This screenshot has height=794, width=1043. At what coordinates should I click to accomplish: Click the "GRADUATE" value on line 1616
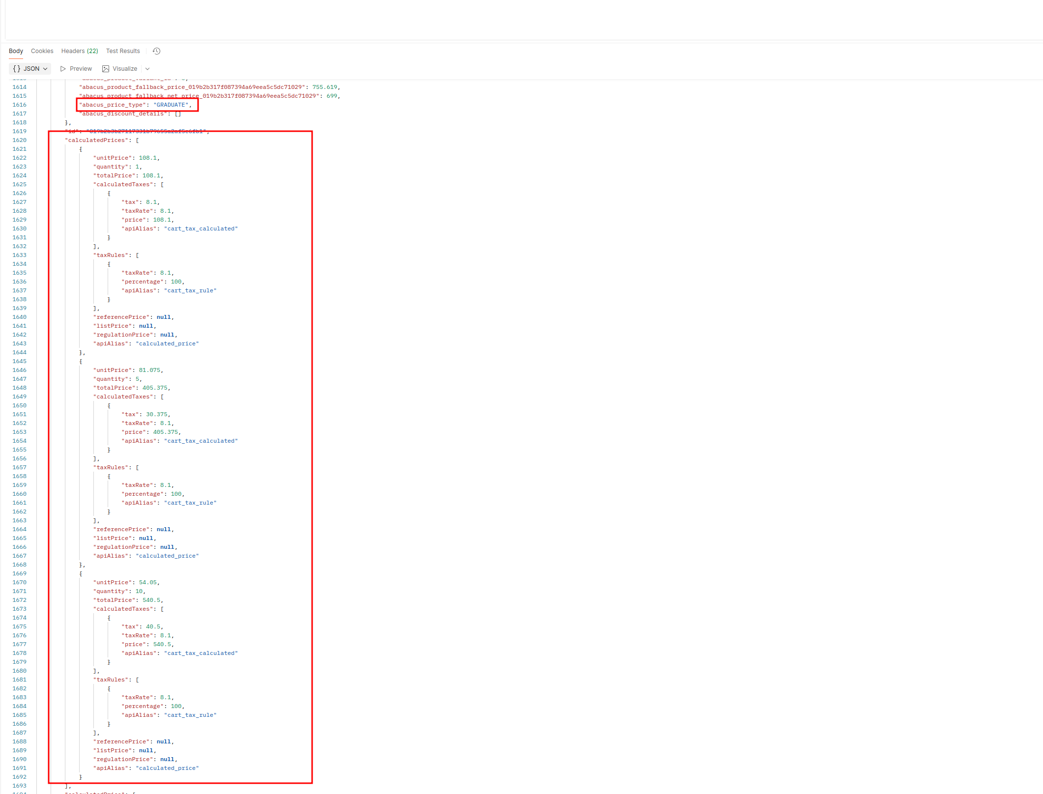pos(171,105)
